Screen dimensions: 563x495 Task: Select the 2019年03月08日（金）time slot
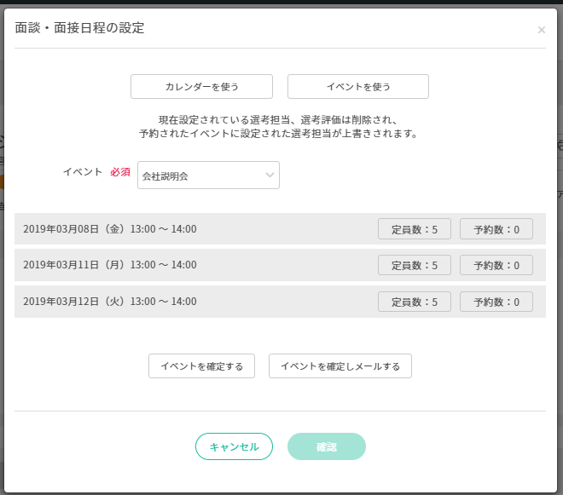click(x=110, y=229)
